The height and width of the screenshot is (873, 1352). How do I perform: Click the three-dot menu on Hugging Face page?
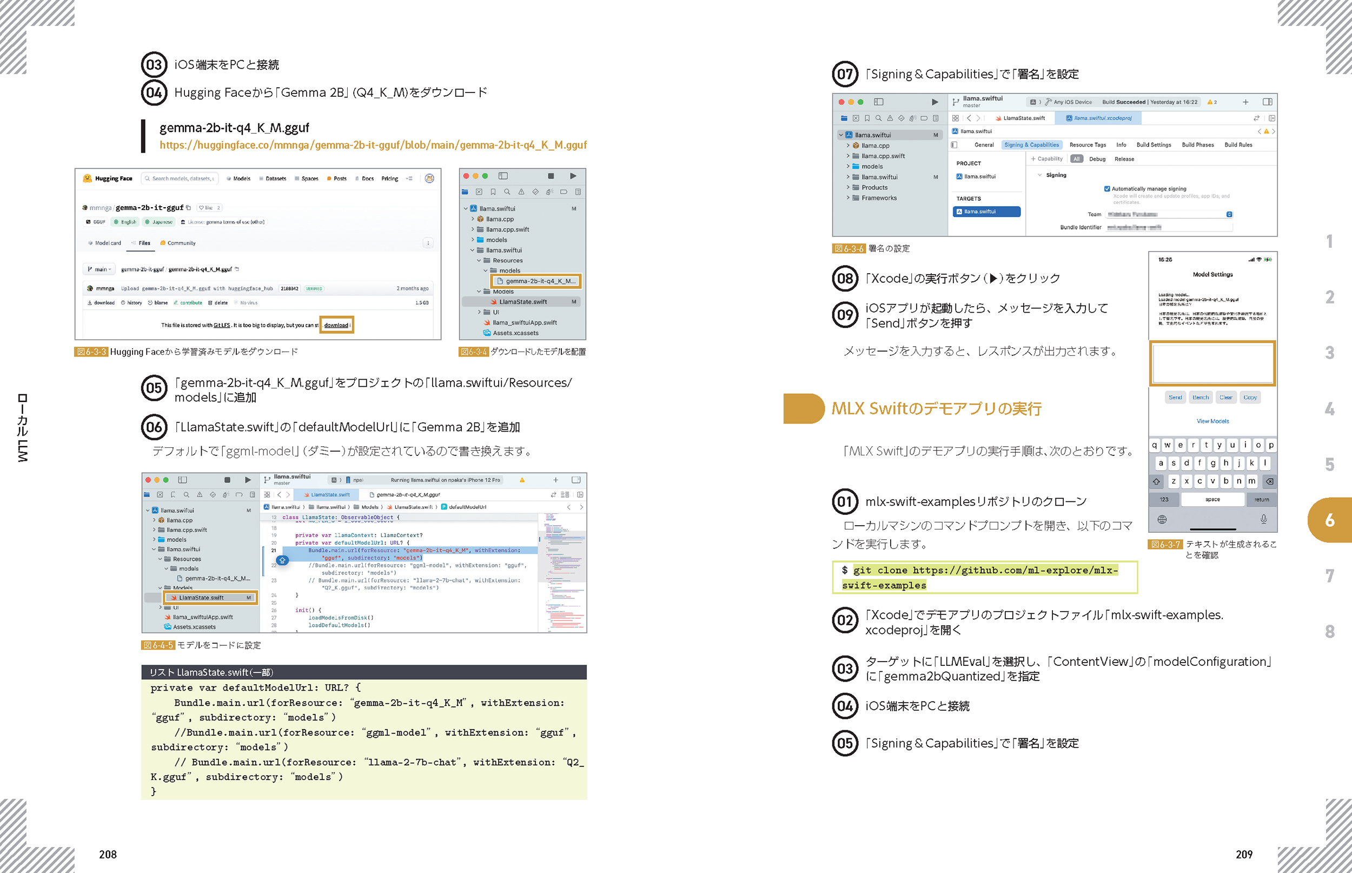point(428,243)
